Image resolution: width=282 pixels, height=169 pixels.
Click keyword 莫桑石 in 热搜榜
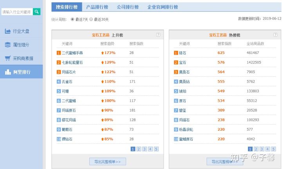[x=184, y=72]
